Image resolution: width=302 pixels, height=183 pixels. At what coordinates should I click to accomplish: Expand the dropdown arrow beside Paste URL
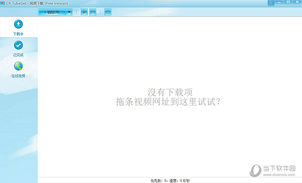click(69, 12)
